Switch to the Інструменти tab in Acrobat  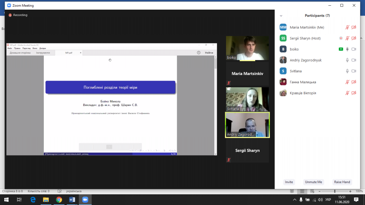click(43, 53)
